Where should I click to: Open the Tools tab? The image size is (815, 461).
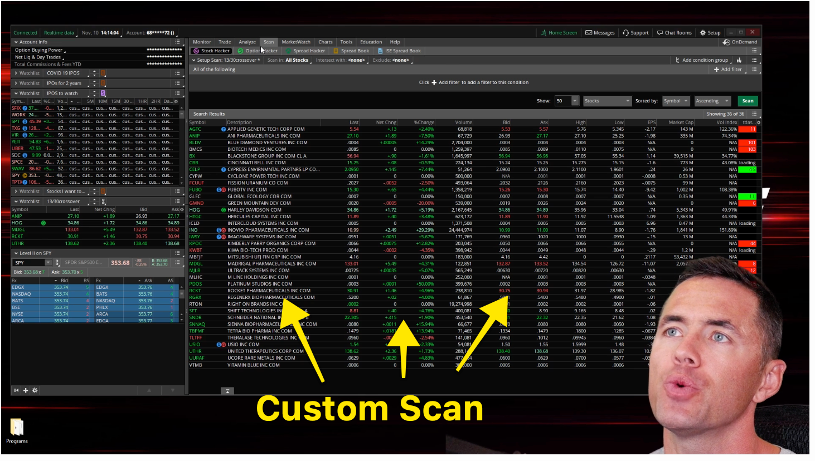(346, 42)
